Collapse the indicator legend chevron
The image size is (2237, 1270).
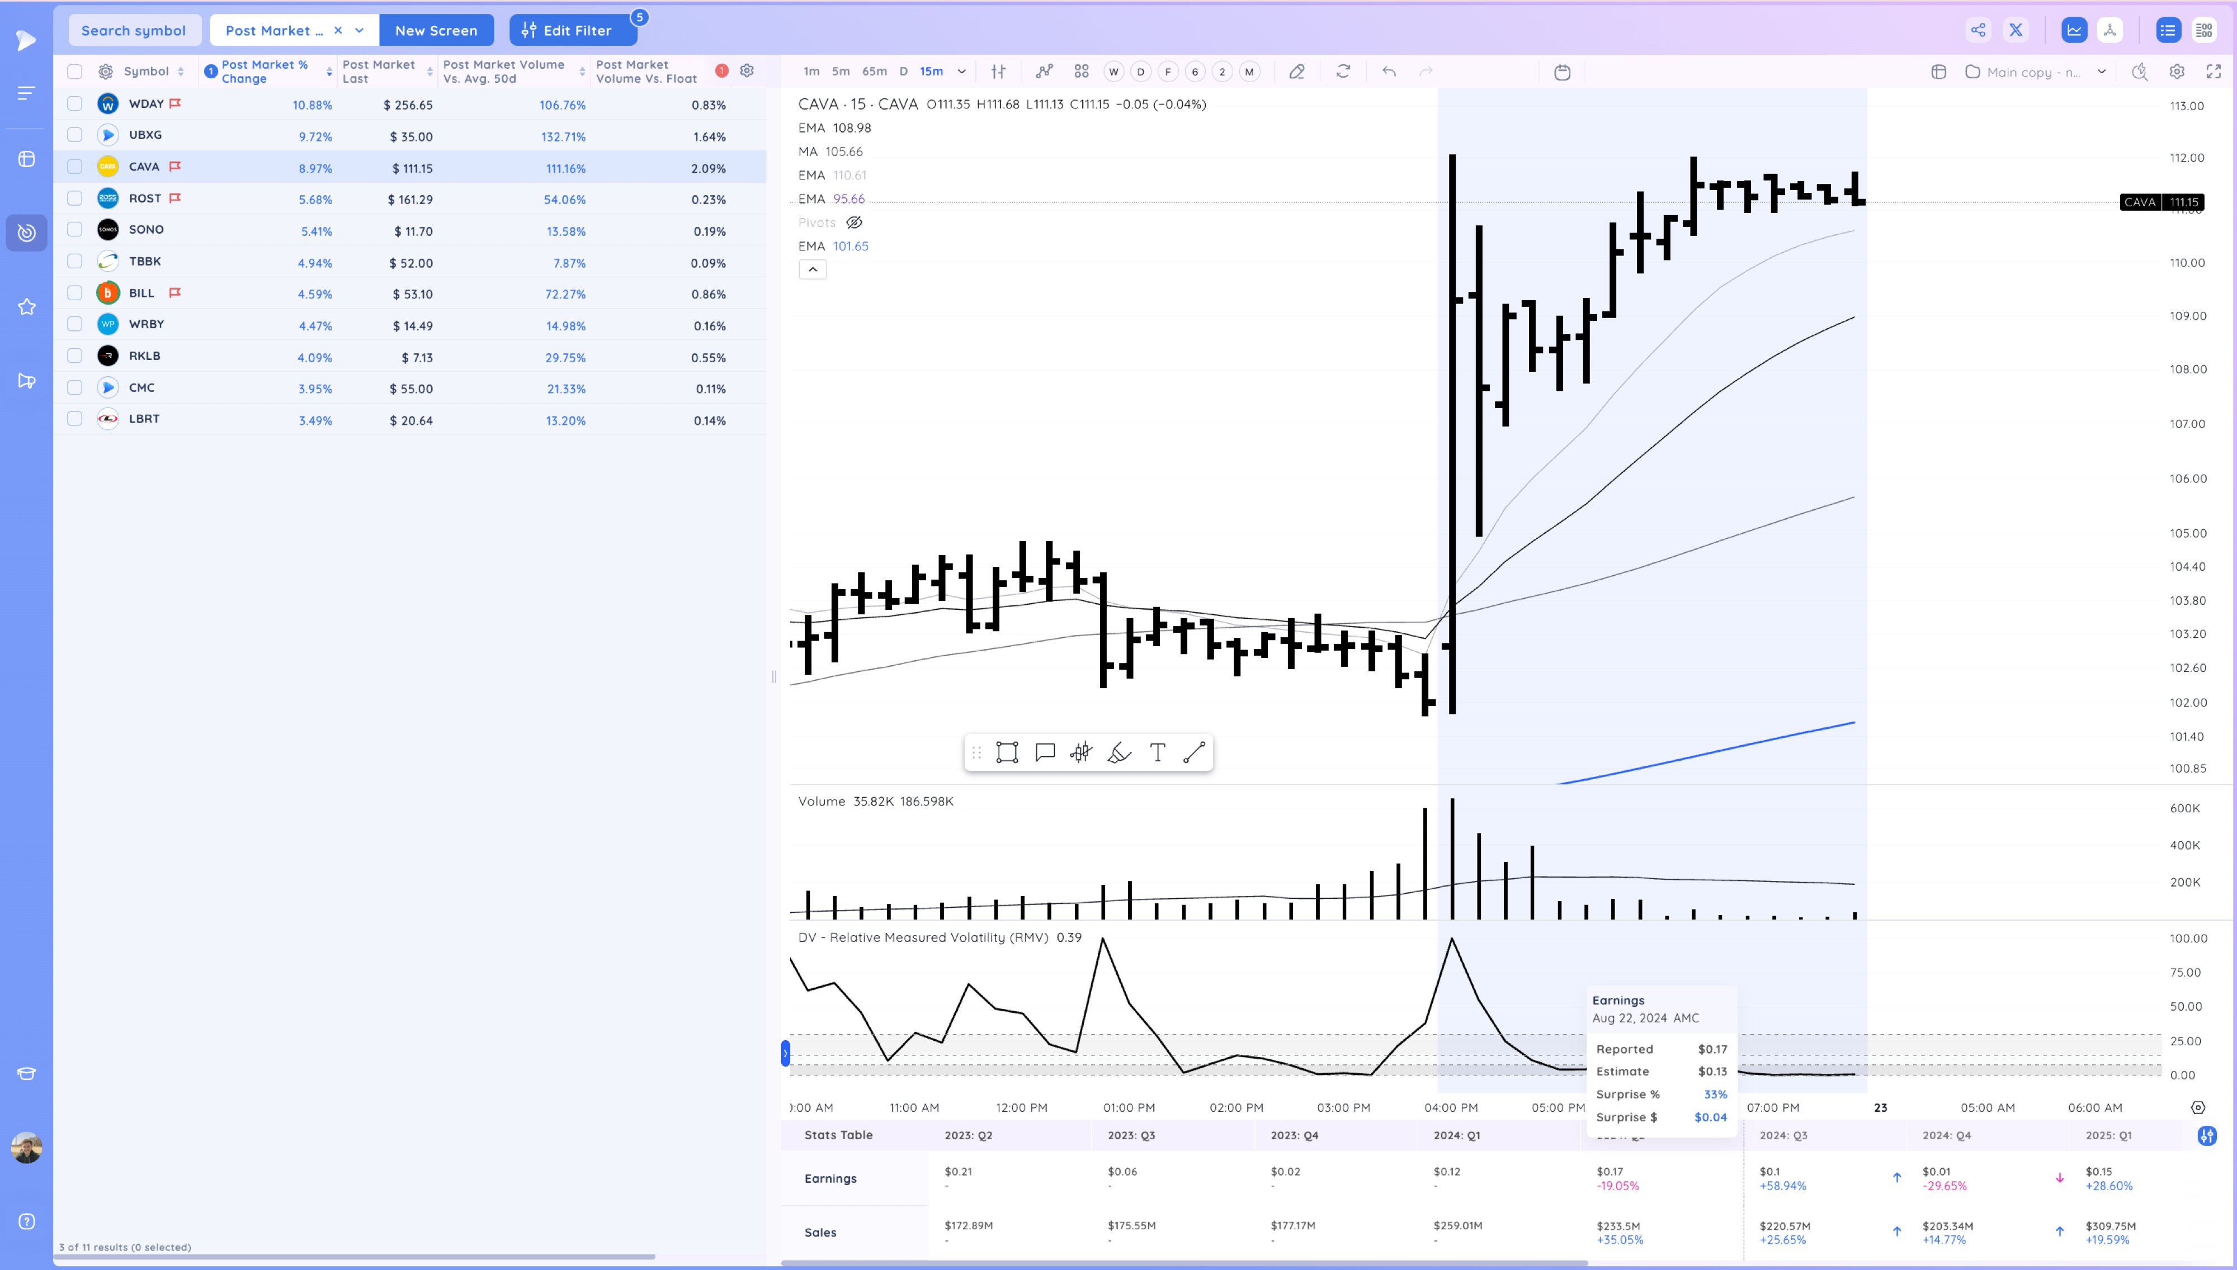(812, 269)
